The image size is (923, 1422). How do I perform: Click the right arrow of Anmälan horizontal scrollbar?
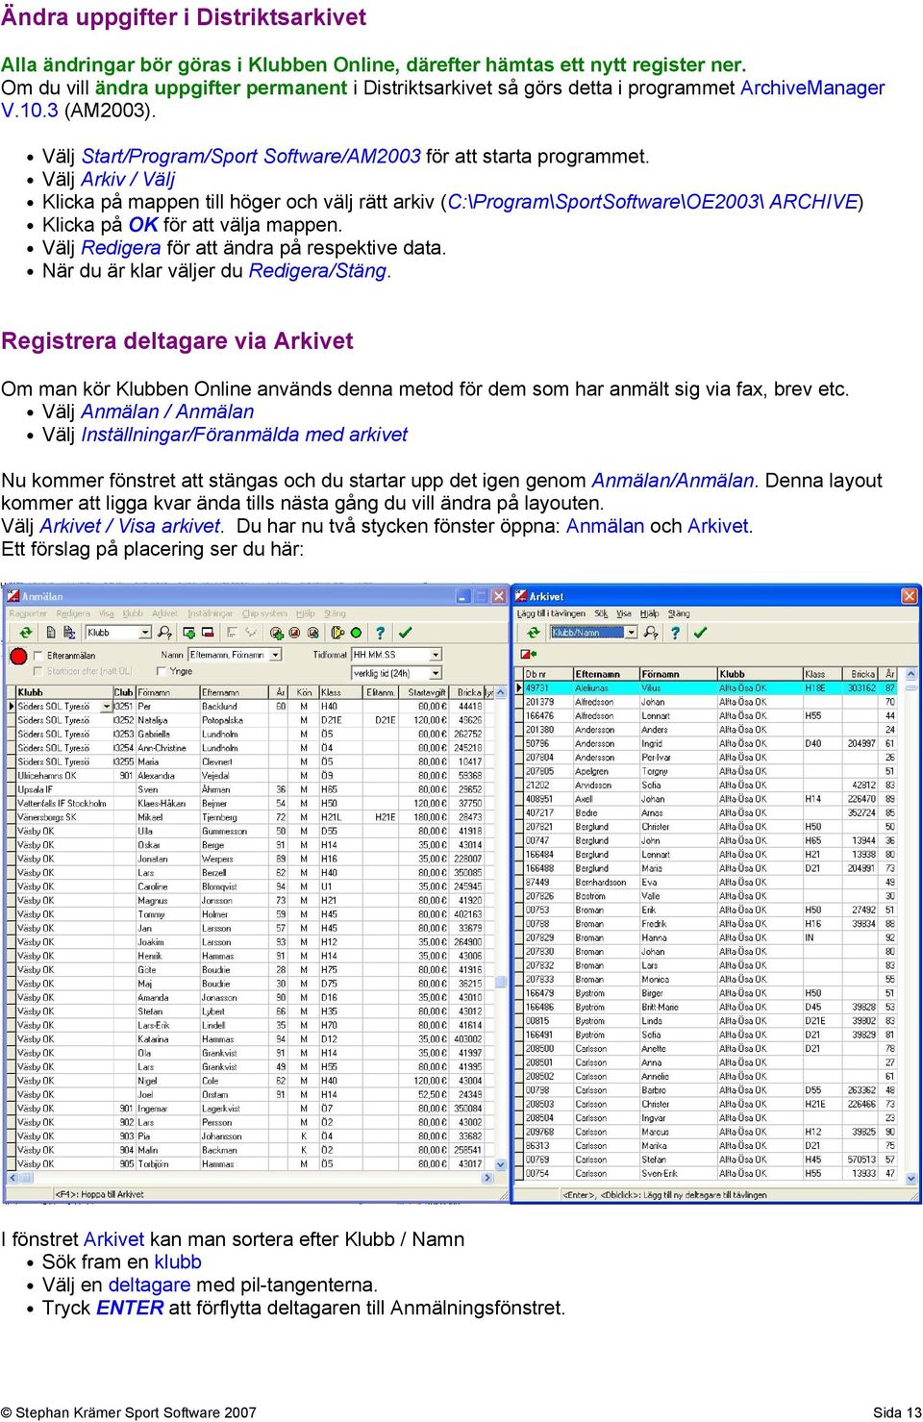pos(487,1177)
